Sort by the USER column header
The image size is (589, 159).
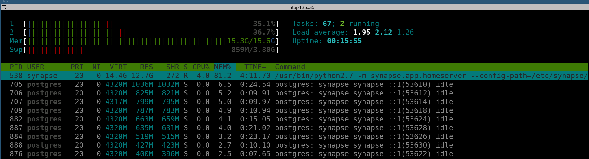click(x=36, y=67)
